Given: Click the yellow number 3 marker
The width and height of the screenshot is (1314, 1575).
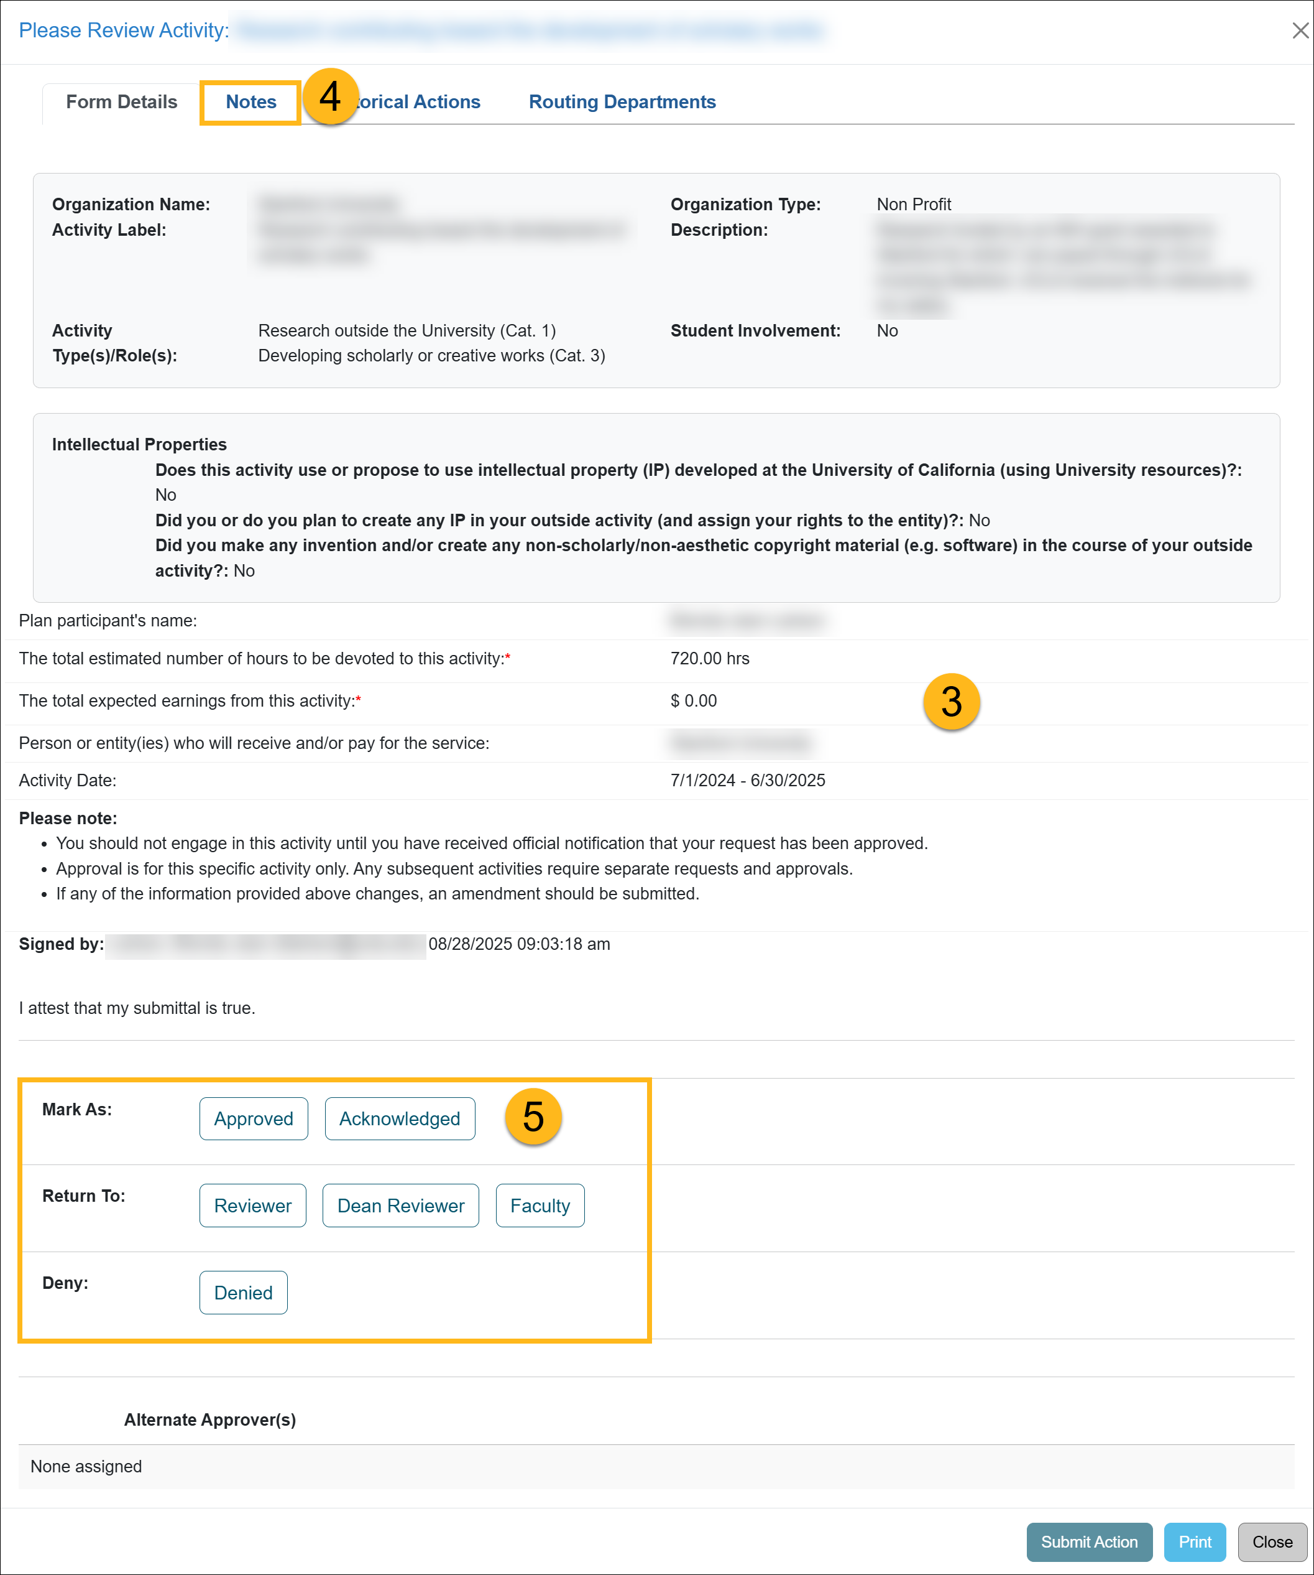Looking at the screenshot, I should click(951, 701).
